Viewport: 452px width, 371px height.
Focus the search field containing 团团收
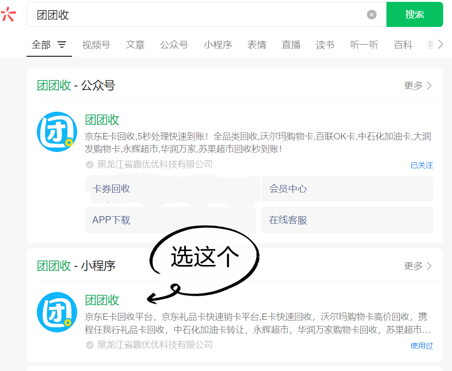(x=206, y=14)
